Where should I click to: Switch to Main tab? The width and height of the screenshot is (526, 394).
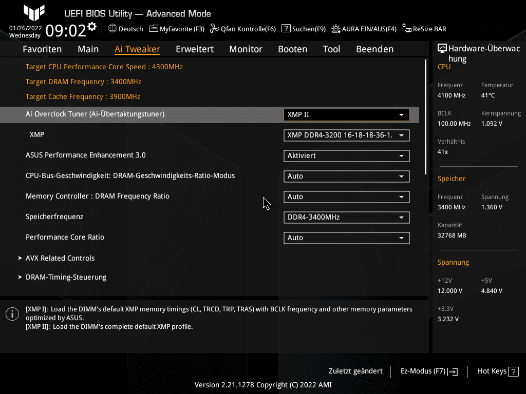click(x=88, y=49)
